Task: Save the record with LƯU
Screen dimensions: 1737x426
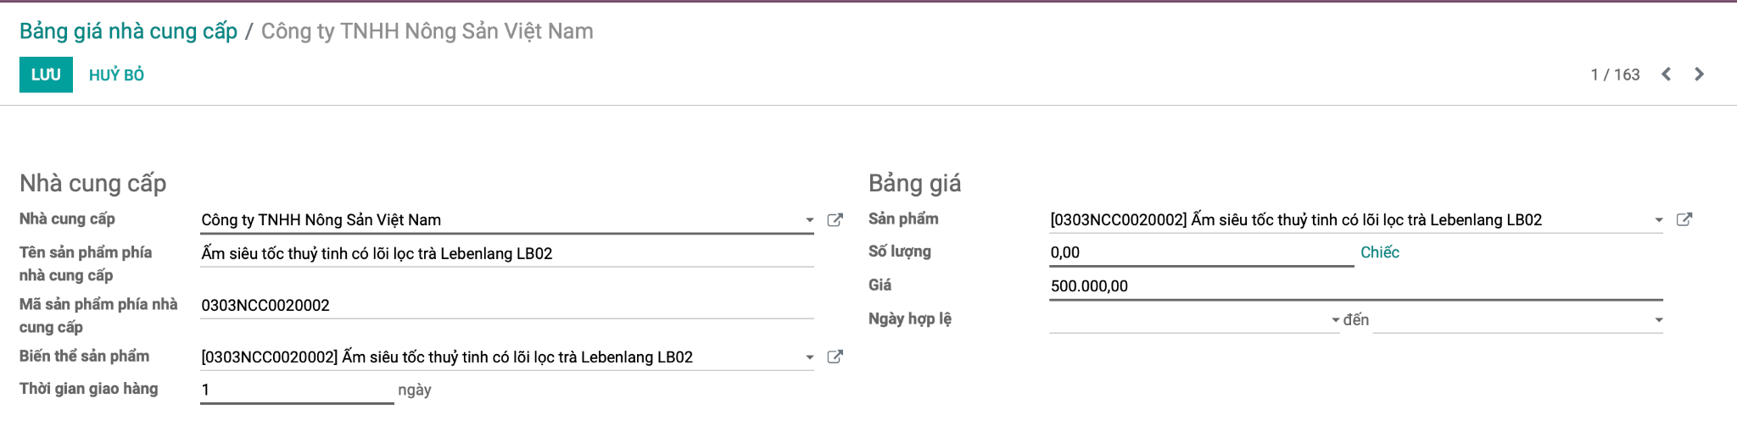Action: 46,75
